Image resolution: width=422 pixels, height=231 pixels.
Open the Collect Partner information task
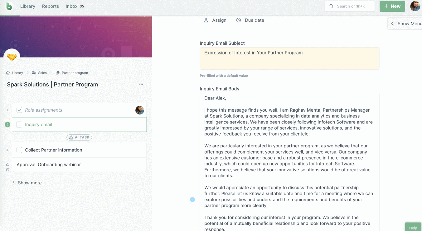(x=79, y=150)
